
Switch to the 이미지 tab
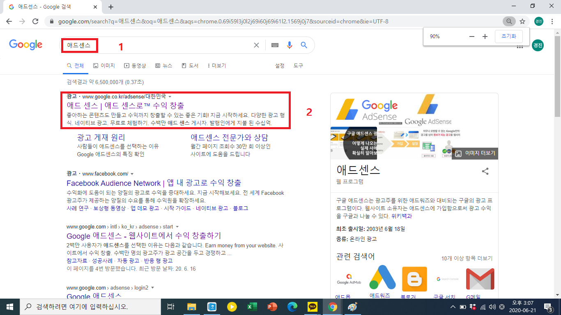click(x=104, y=66)
